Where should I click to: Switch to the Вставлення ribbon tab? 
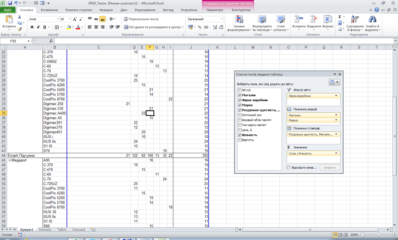coord(49,10)
